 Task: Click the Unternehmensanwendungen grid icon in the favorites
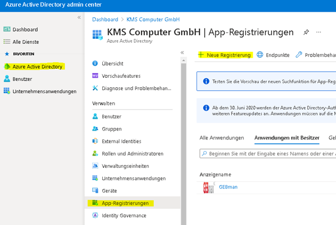pyautogui.click(x=7, y=91)
